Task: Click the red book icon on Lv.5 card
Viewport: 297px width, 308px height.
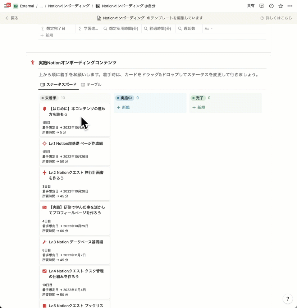Action: tap(45, 306)
